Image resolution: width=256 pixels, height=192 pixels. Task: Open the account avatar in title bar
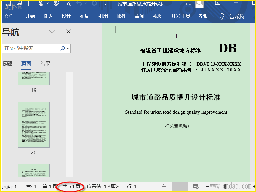(x=199, y=4)
